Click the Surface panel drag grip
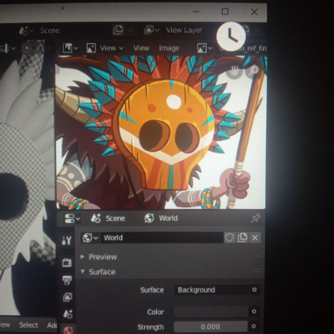This screenshot has width=334, height=334. 258,272
